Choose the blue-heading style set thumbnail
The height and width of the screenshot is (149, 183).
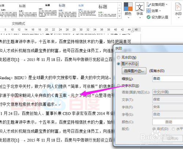coord(87,11)
